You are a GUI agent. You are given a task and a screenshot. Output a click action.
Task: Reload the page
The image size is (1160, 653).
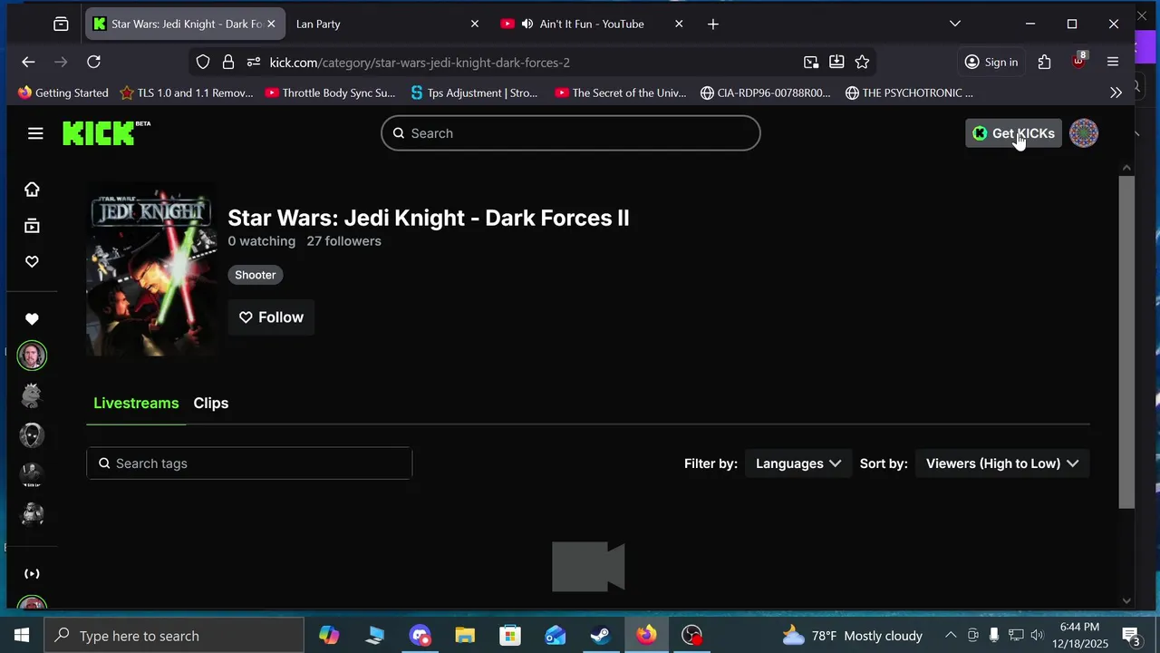point(93,62)
